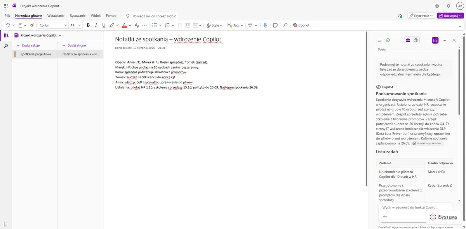The width and height of the screenshot is (466, 229).
Task: Switch to the Narzędzia główne tab
Action: click(x=29, y=16)
